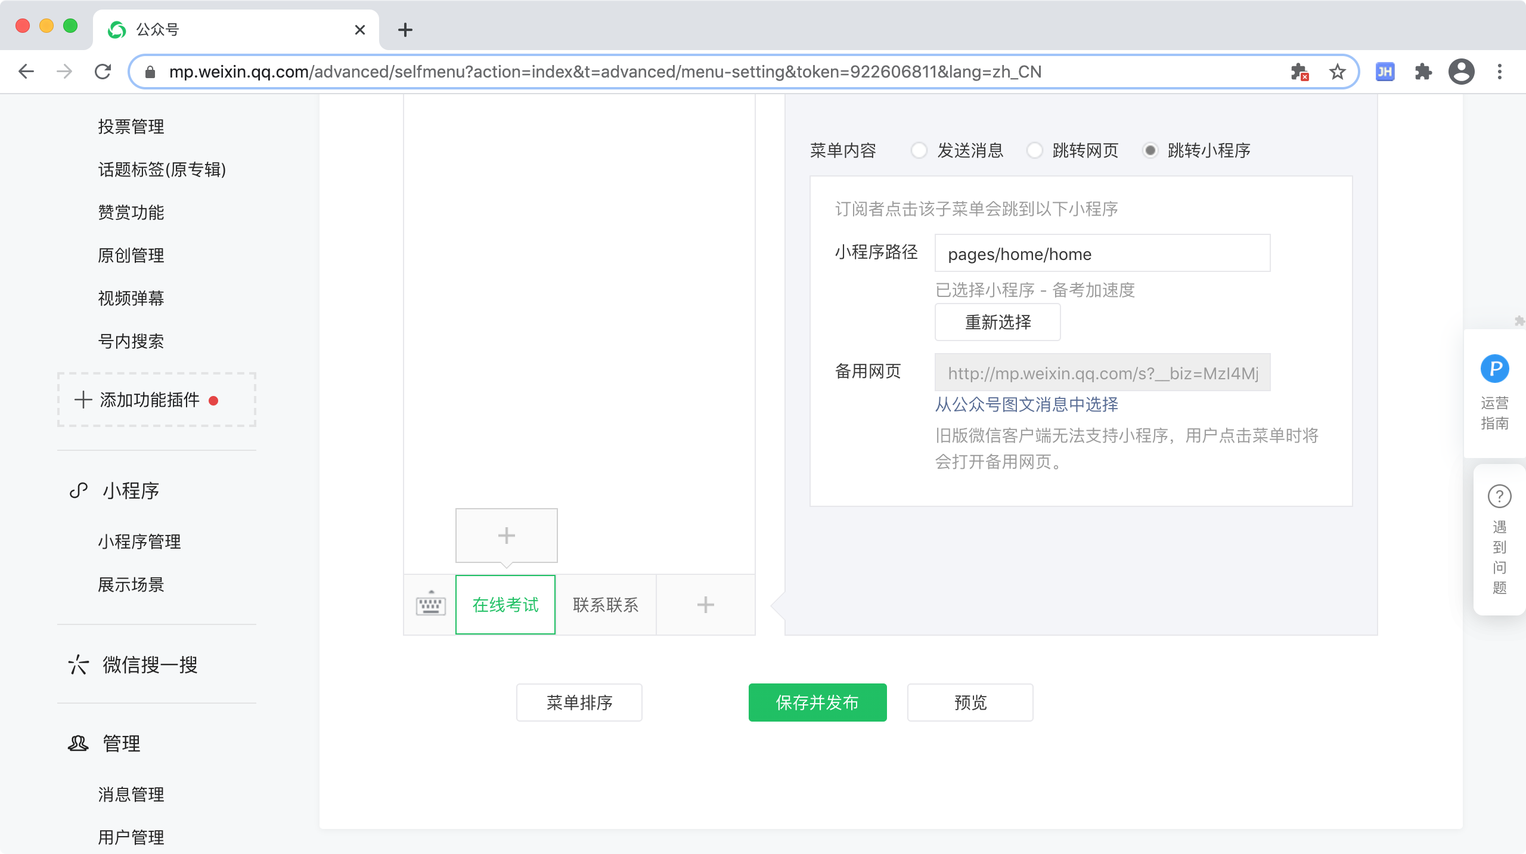Click the 运营指南 blue P icon
Screen dimensions: 1526x854
1494,369
